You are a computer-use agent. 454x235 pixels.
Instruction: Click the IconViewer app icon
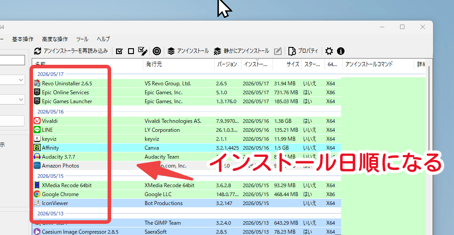[x=37, y=203]
